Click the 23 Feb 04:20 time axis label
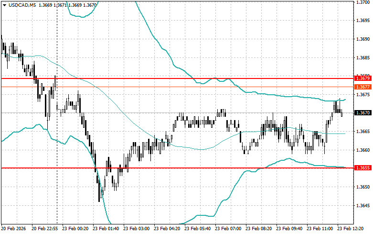This screenshot has width=373, height=234. pos(167,229)
